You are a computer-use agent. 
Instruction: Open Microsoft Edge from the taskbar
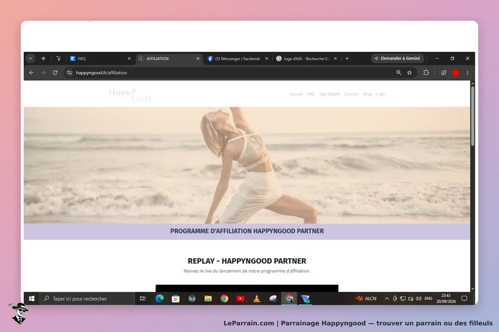click(x=160, y=298)
